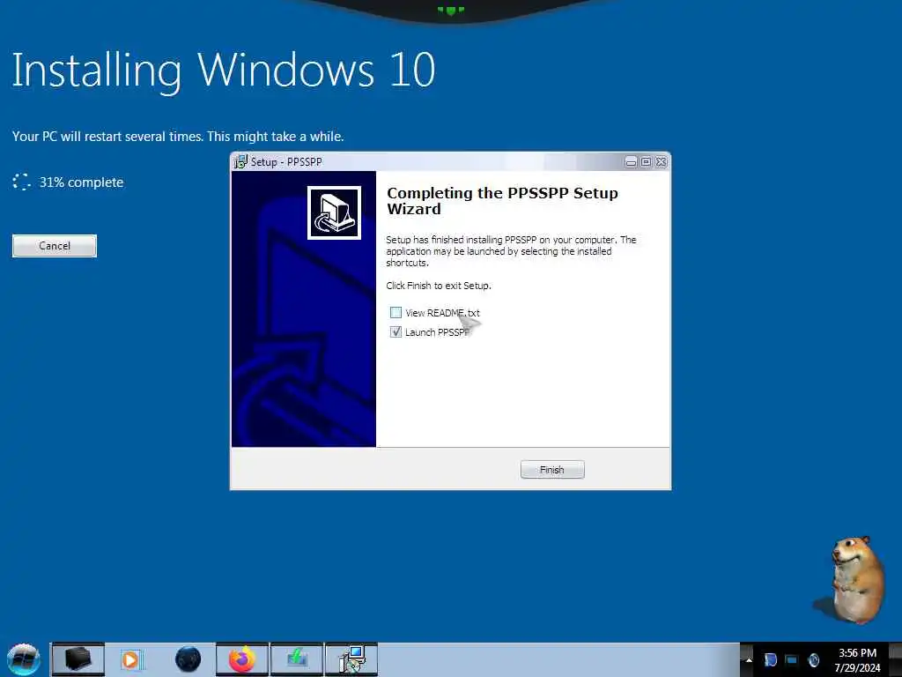
Task: Open the volume tray icon
Action: click(813, 660)
